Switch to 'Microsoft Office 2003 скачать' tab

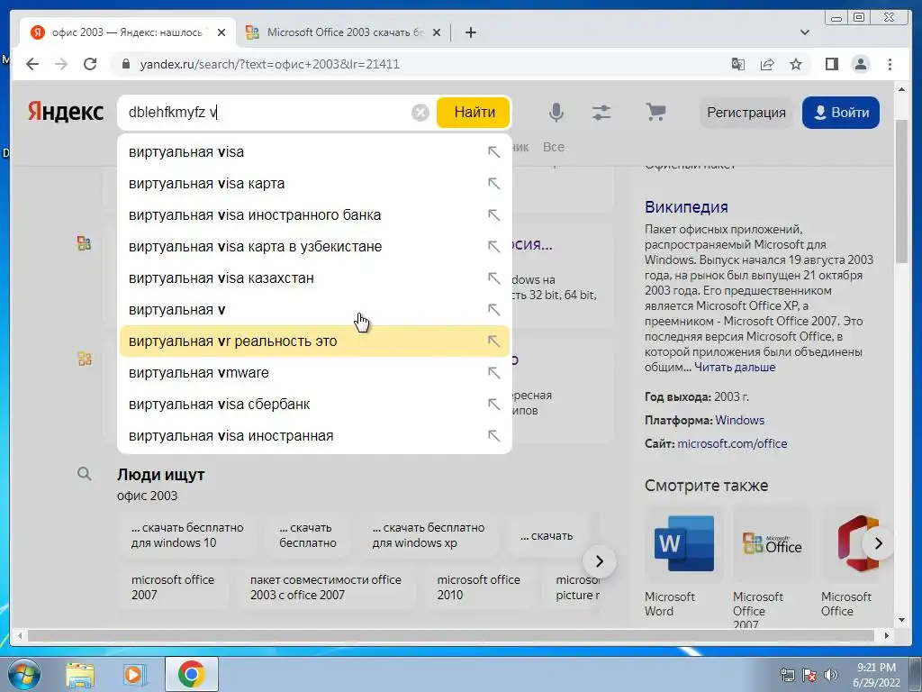(x=344, y=32)
